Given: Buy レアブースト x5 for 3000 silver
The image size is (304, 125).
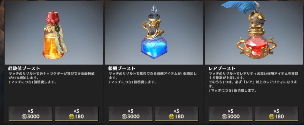Looking at the screenshot, I should coord(231,114).
